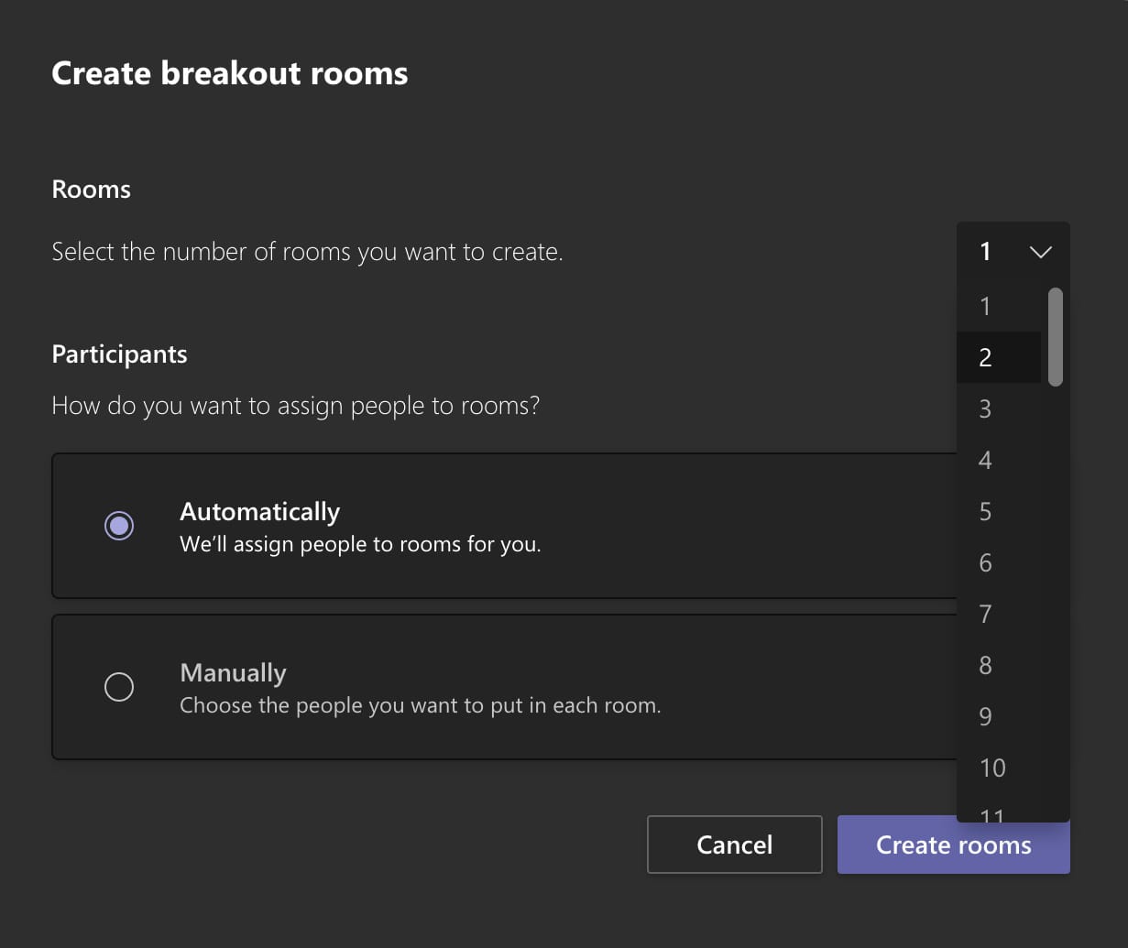The image size is (1128, 948).
Task: Click the selected room count value 1
Action: 986,252
